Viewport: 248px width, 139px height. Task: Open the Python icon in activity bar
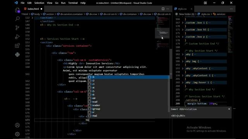17,54
